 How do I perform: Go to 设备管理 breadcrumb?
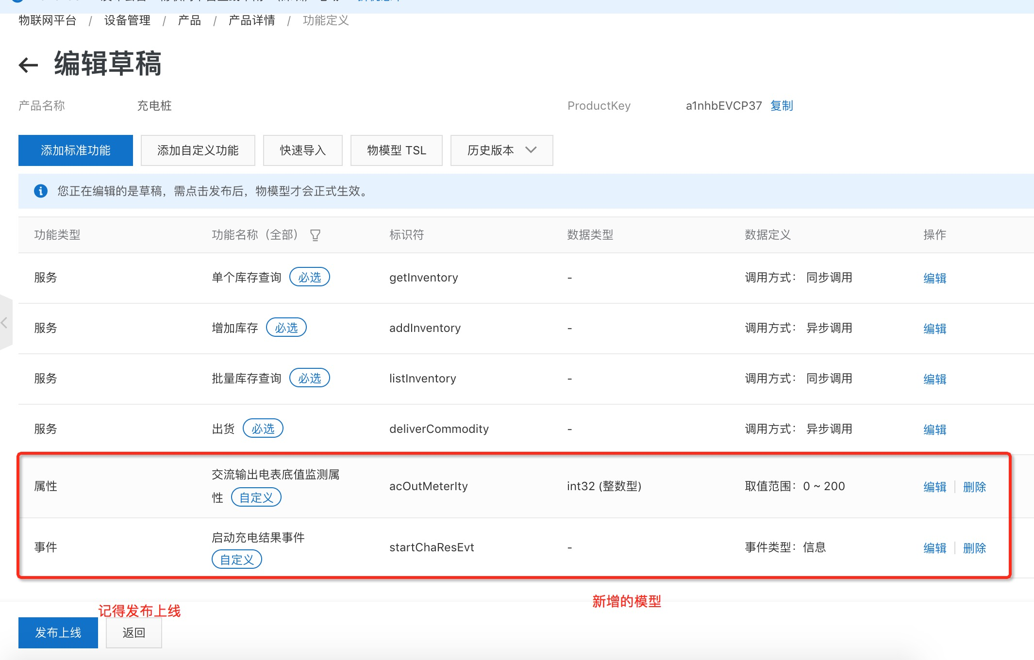click(x=127, y=20)
